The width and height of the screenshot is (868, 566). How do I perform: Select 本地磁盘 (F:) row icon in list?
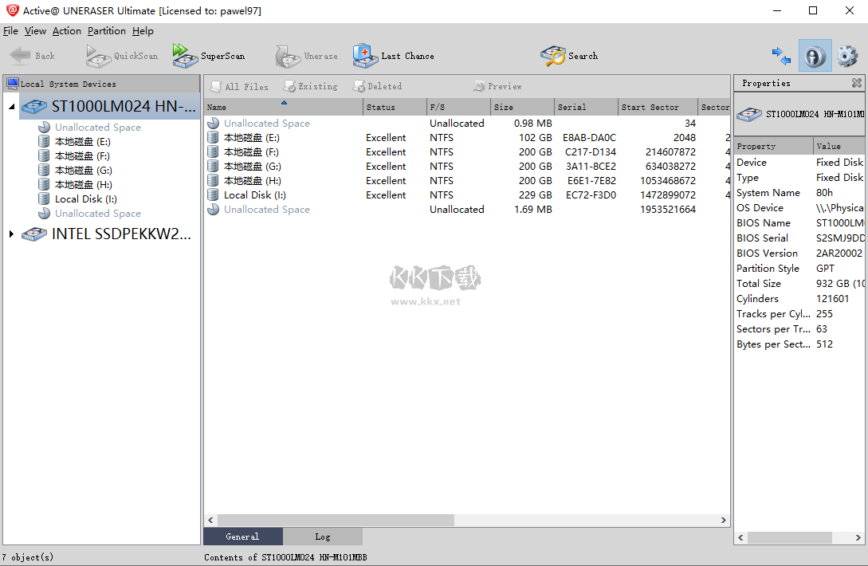click(213, 151)
